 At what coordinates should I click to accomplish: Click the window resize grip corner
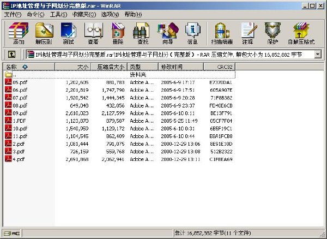pyautogui.click(x=322, y=234)
